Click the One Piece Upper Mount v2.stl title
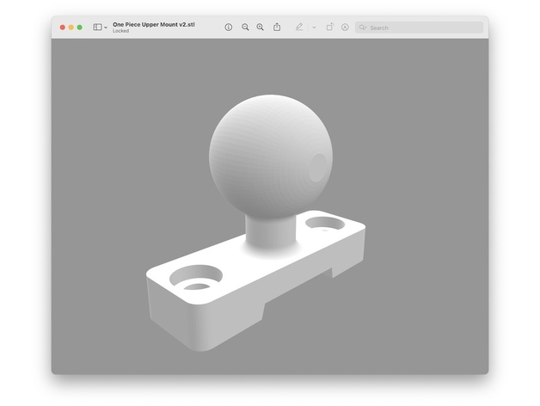The width and height of the screenshot is (540, 406). point(153,24)
